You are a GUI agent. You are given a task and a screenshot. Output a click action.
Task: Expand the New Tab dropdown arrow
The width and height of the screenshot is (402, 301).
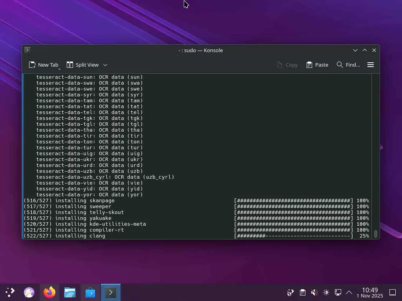(60, 69)
